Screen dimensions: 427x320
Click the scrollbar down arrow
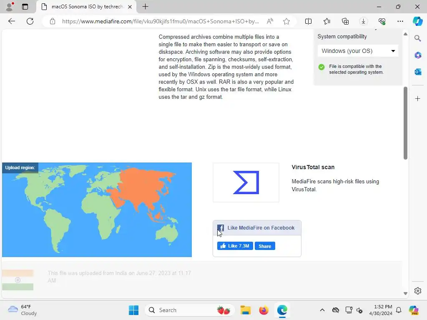point(405,293)
